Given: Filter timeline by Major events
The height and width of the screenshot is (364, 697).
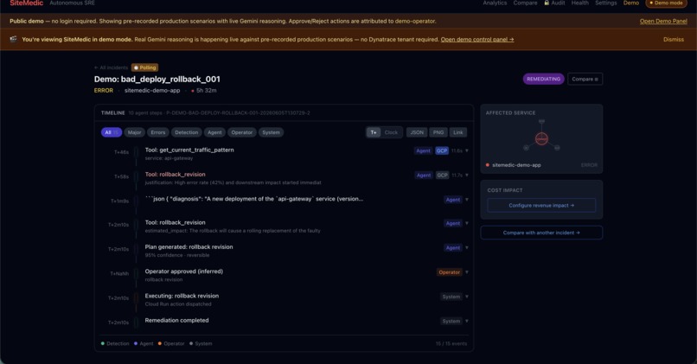Looking at the screenshot, I should point(134,132).
